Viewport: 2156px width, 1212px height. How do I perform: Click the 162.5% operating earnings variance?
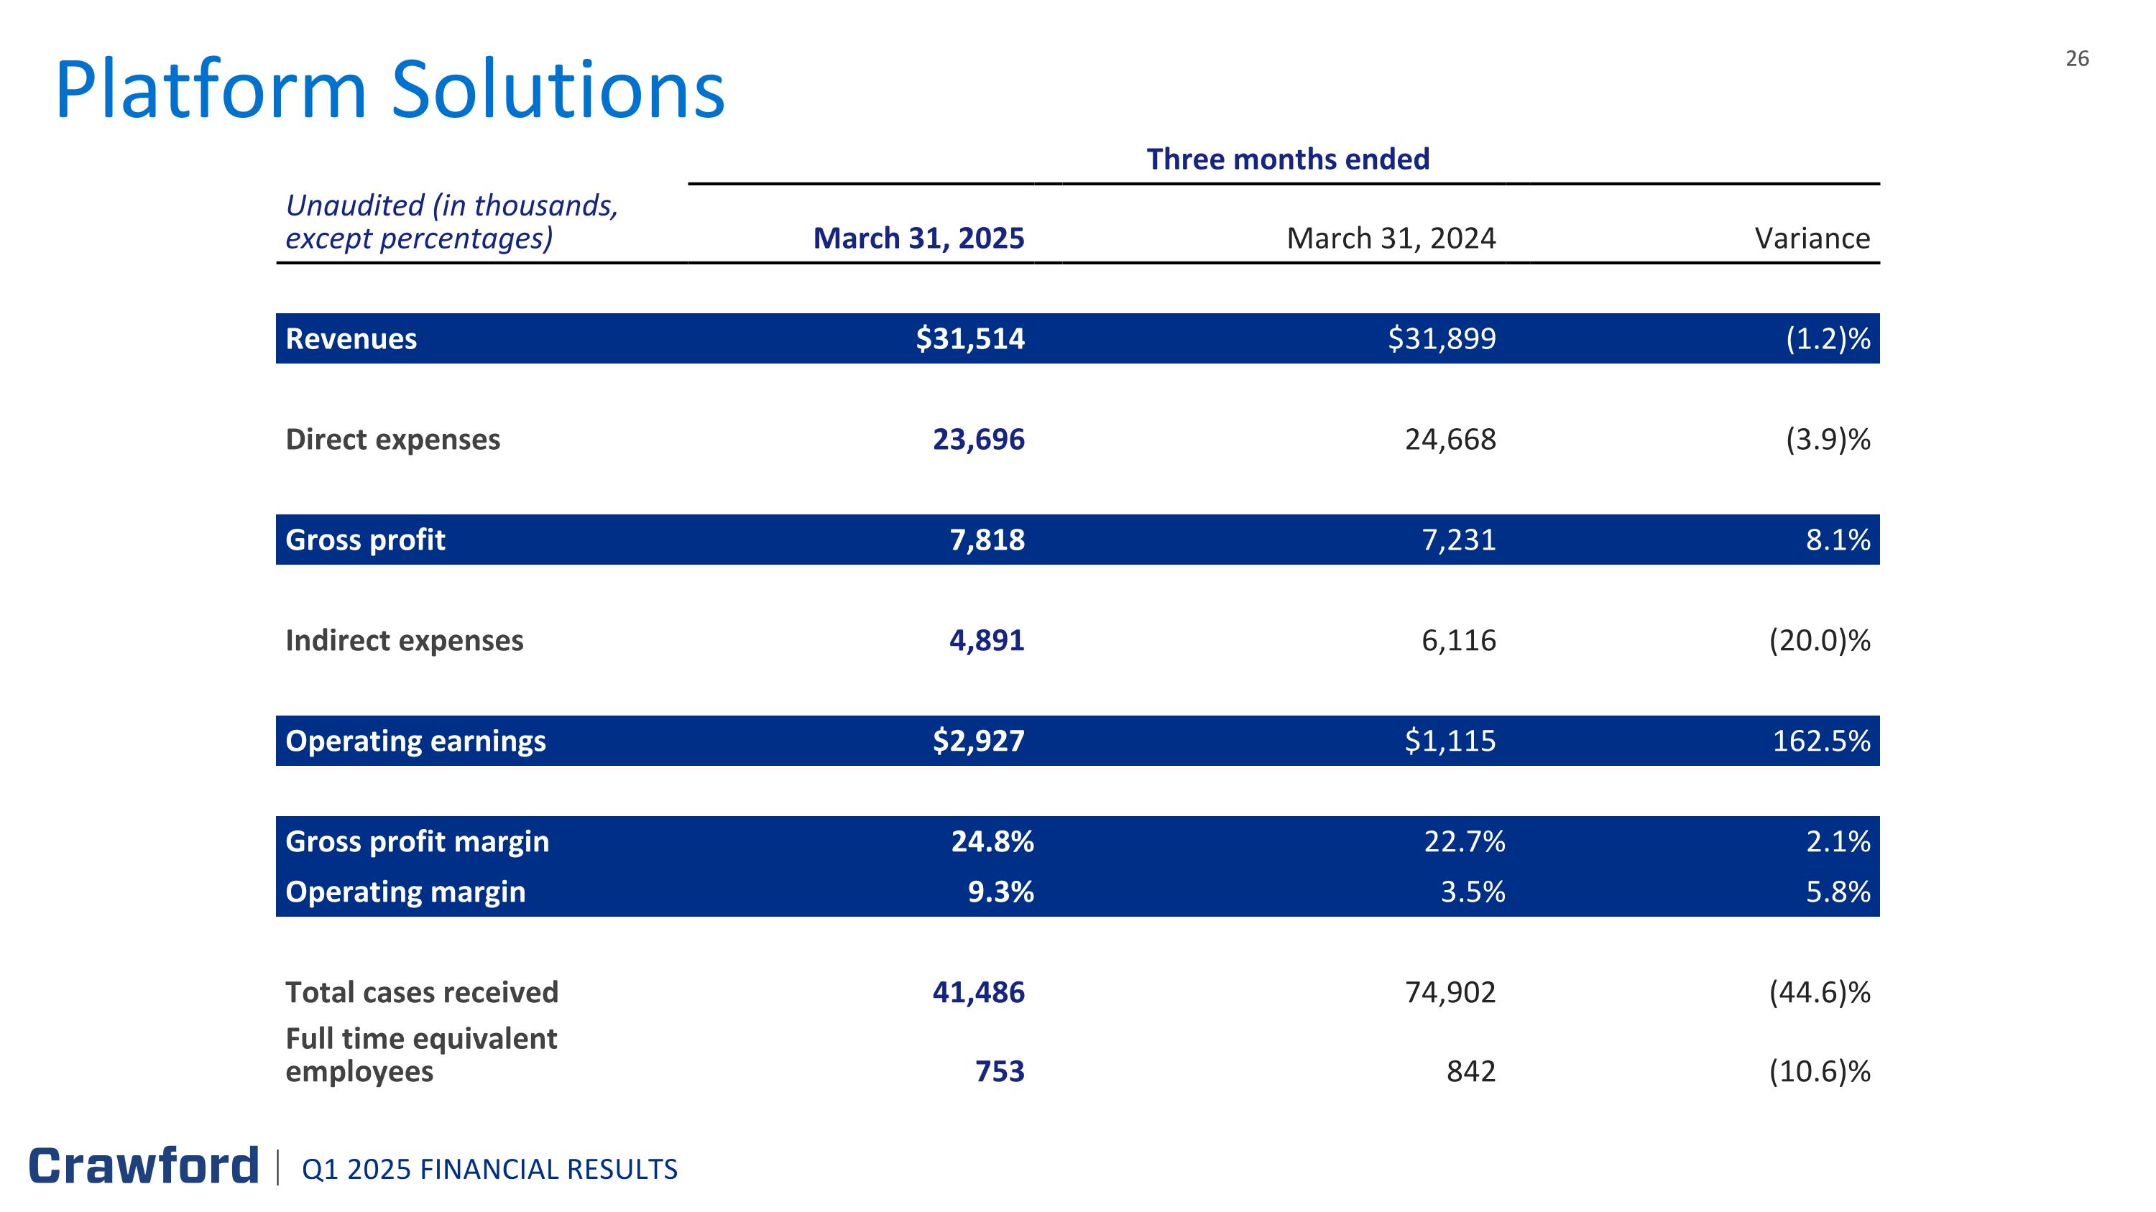[1820, 740]
